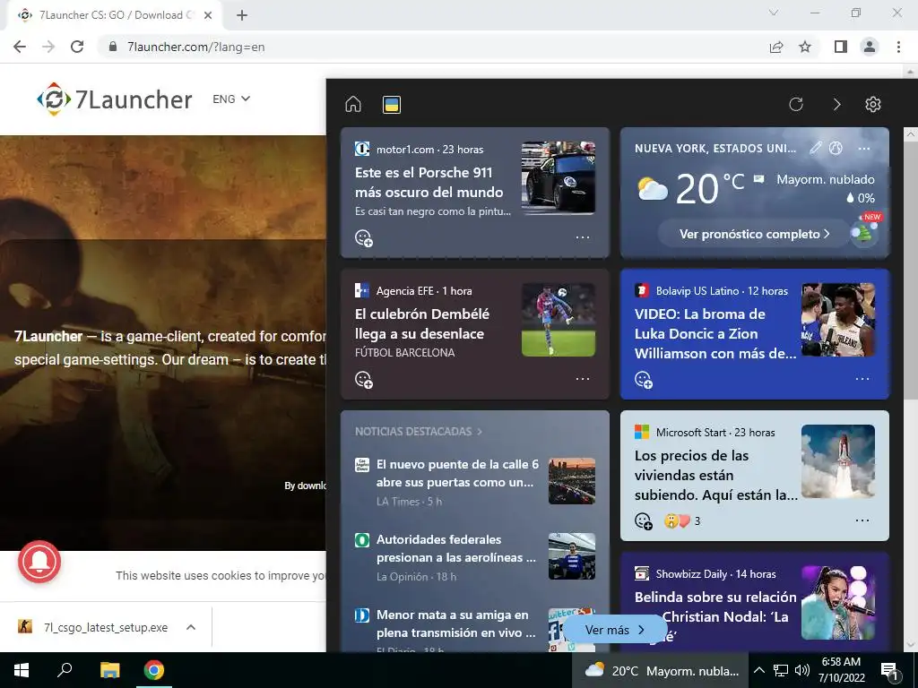Screen dimensions: 918x688
Task: Open more options on Porsche 911 card
Action: [x=583, y=237]
